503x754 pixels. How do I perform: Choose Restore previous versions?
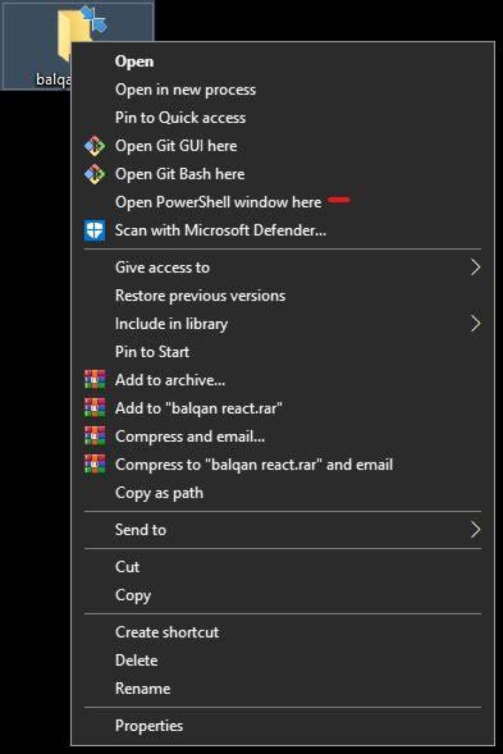point(283,296)
